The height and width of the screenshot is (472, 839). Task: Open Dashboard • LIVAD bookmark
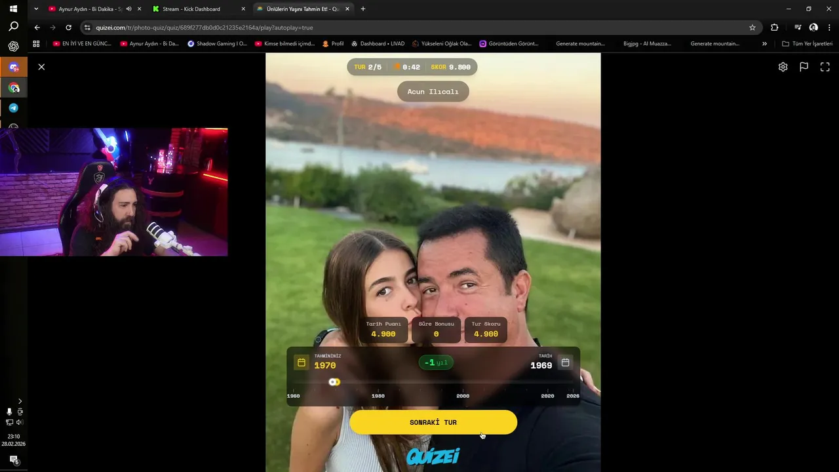pyautogui.click(x=378, y=44)
